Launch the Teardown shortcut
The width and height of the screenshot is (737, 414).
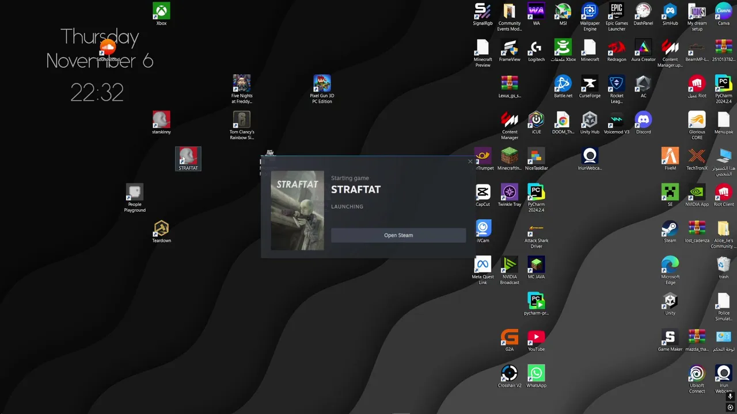161,231
